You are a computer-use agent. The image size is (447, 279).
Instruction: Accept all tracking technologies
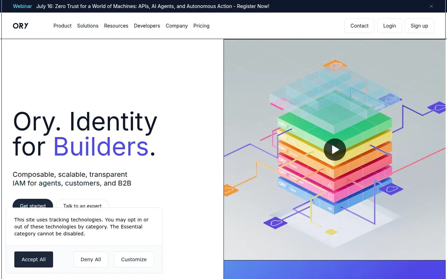tap(34, 259)
